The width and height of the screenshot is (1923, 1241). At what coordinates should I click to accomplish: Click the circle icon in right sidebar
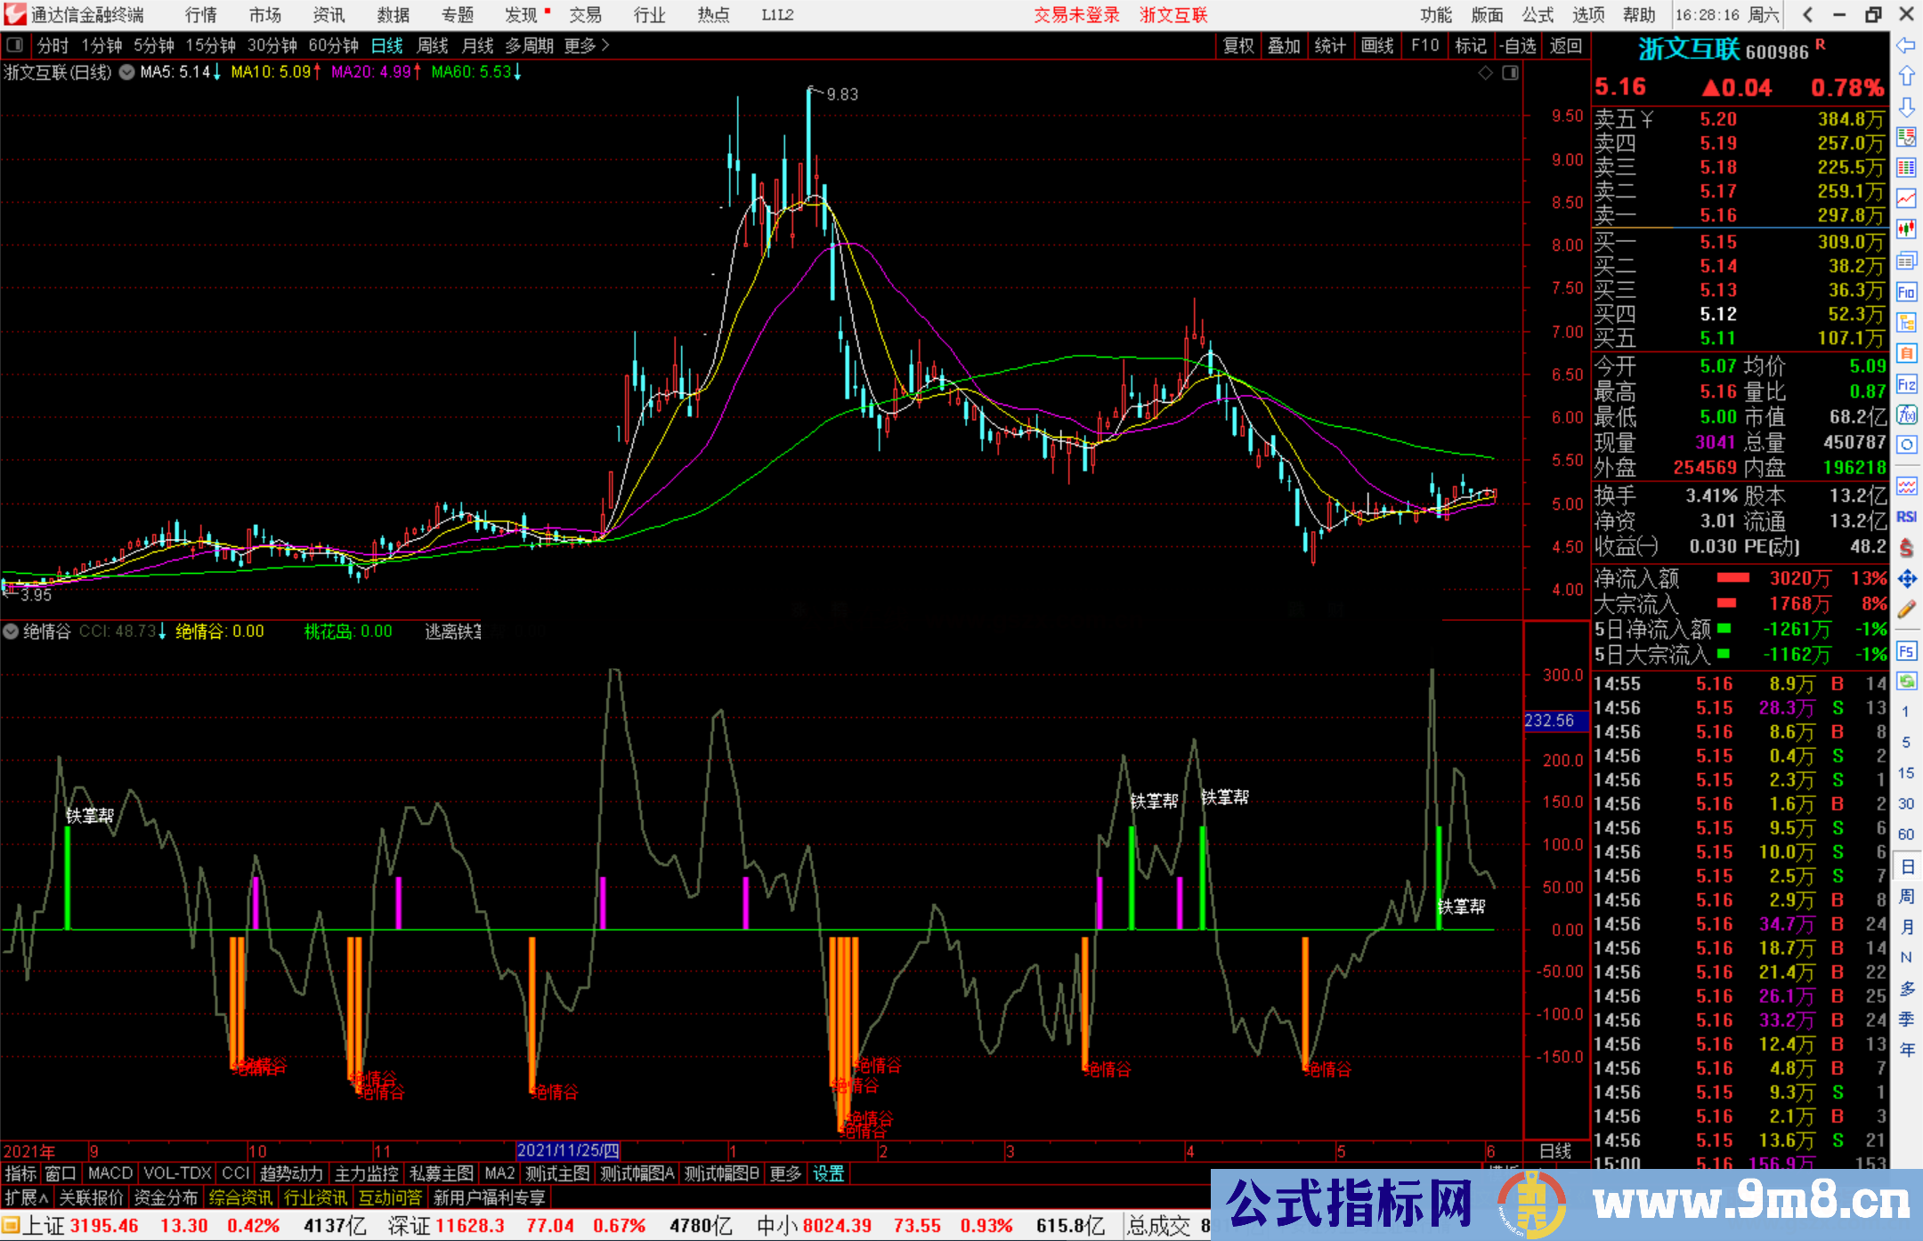[1906, 445]
